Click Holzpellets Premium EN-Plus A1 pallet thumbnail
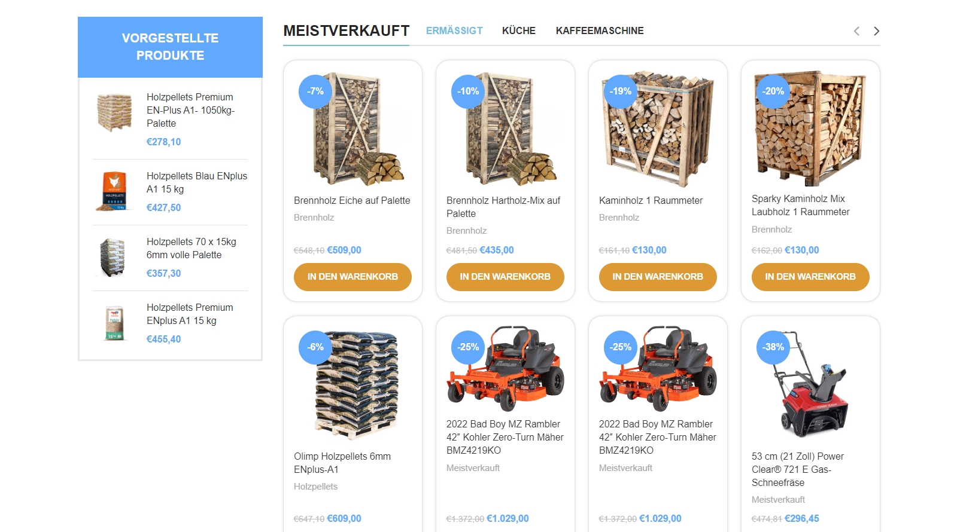The width and height of the screenshot is (954, 532). (114, 112)
